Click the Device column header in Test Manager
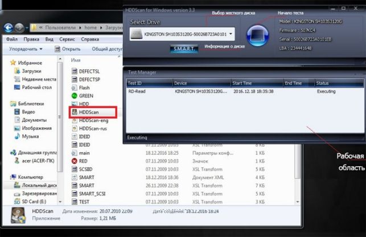This screenshot has width=366, height=237. (201, 83)
